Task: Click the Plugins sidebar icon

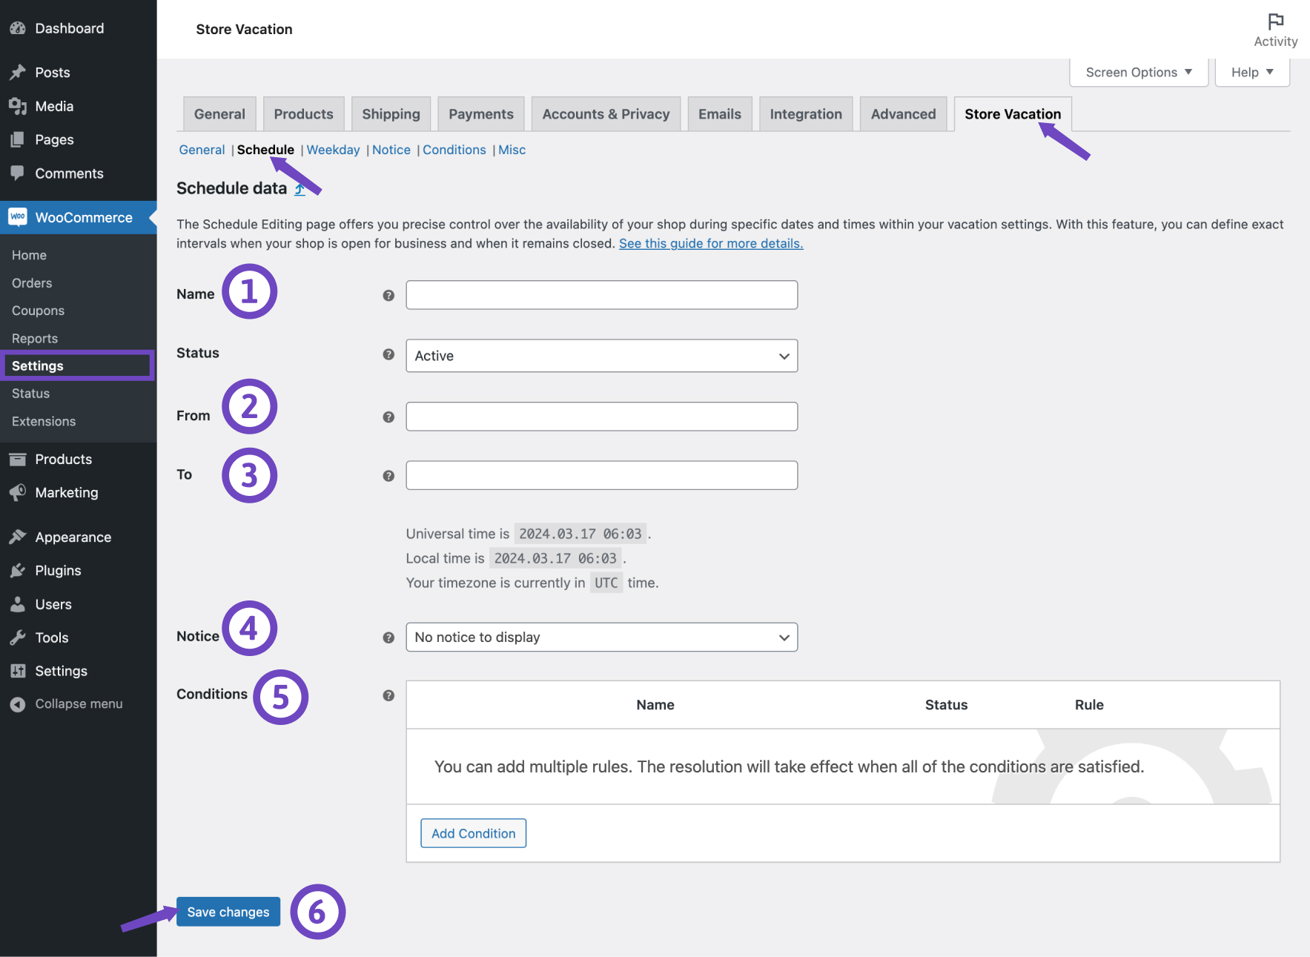Action: (19, 570)
